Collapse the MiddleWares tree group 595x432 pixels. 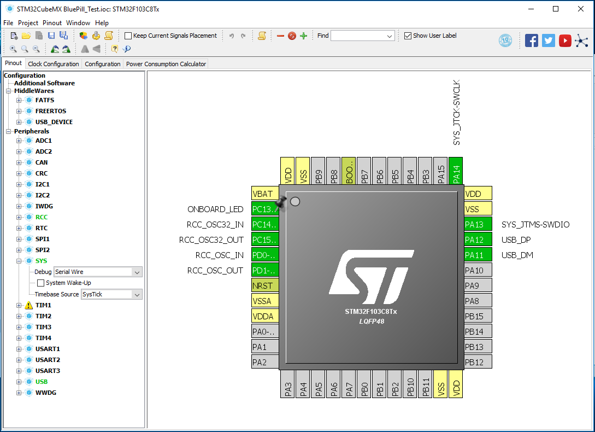pos(8,91)
